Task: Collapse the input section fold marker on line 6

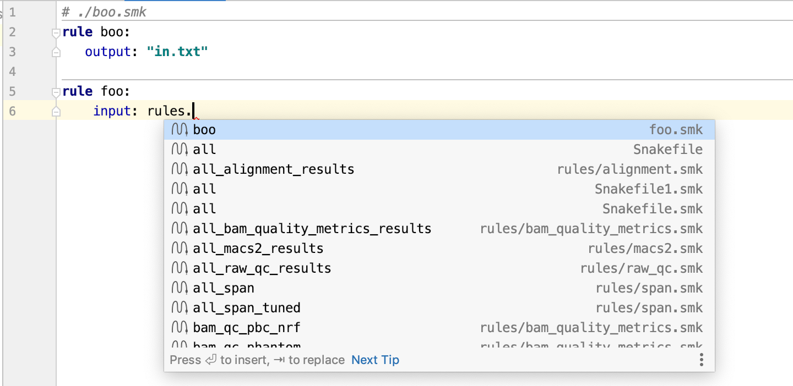Action: click(55, 111)
